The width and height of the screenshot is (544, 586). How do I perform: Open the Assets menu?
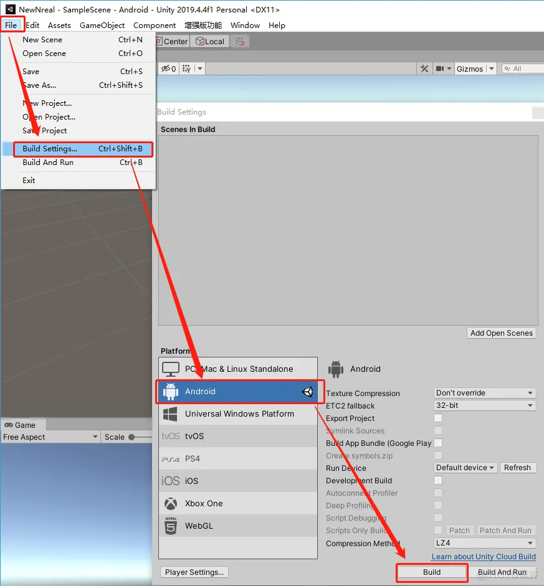click(59, 25)
